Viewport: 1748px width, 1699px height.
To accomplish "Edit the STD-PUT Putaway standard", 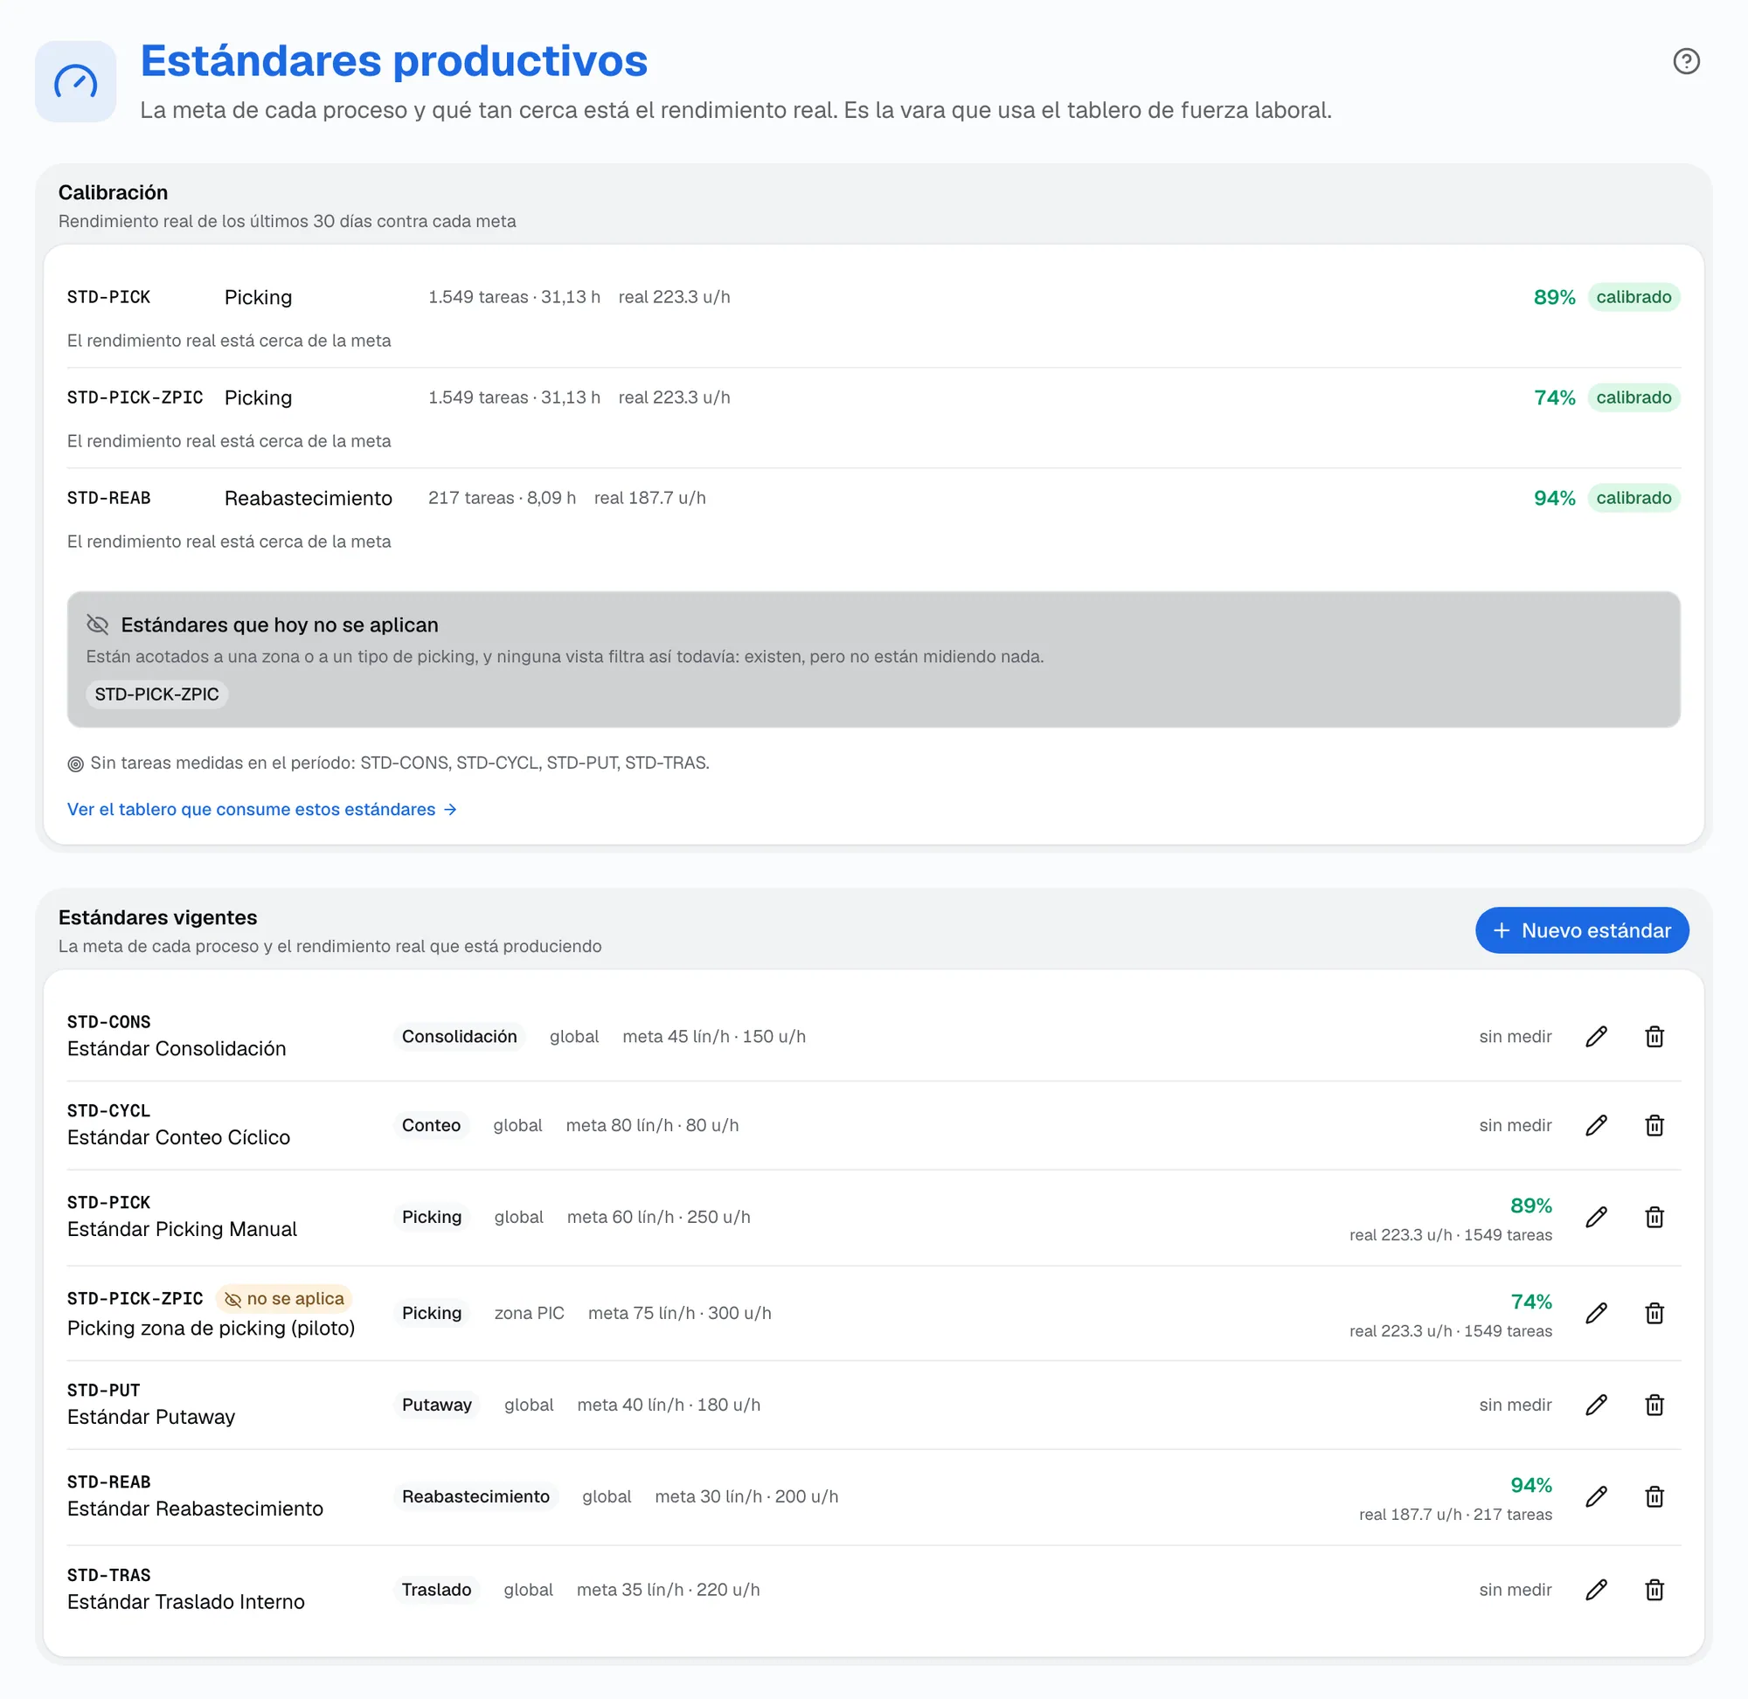I will [1596, 1405].
